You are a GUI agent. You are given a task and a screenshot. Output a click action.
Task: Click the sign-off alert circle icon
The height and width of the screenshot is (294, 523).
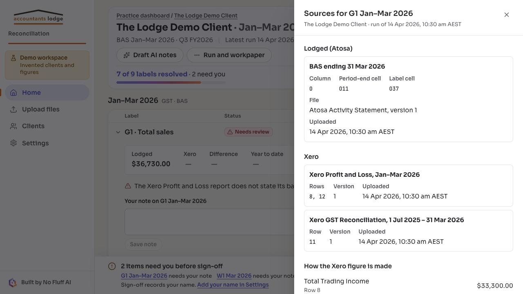coord(112,266)
